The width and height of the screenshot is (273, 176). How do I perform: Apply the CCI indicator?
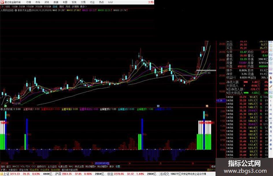[x=34, y=166]
